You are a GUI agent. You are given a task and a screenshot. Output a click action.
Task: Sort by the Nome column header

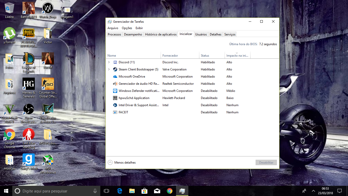pyautogui.click(x=133, y=55)
